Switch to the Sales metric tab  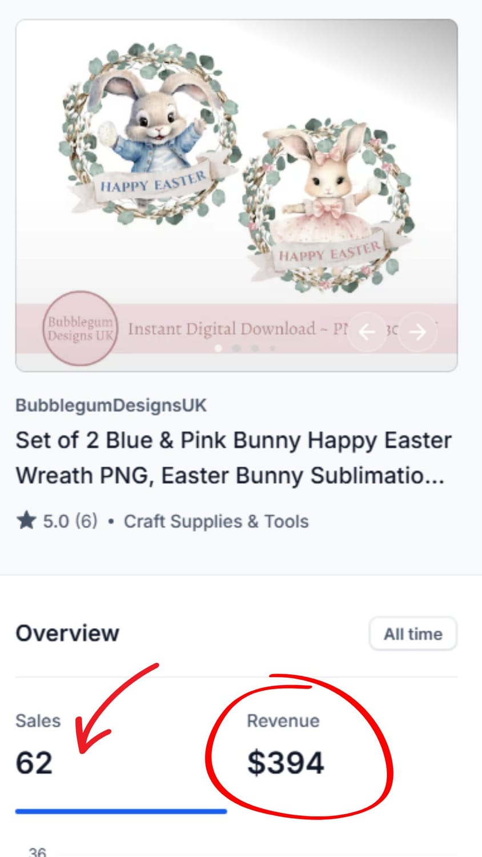(x=121, y=745)
